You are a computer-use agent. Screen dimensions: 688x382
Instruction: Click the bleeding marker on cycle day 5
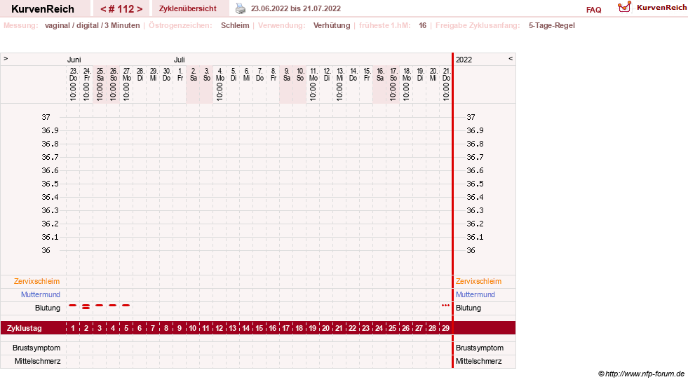[126, 305]
